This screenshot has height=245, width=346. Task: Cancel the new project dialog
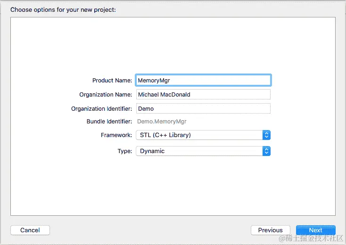30,230
